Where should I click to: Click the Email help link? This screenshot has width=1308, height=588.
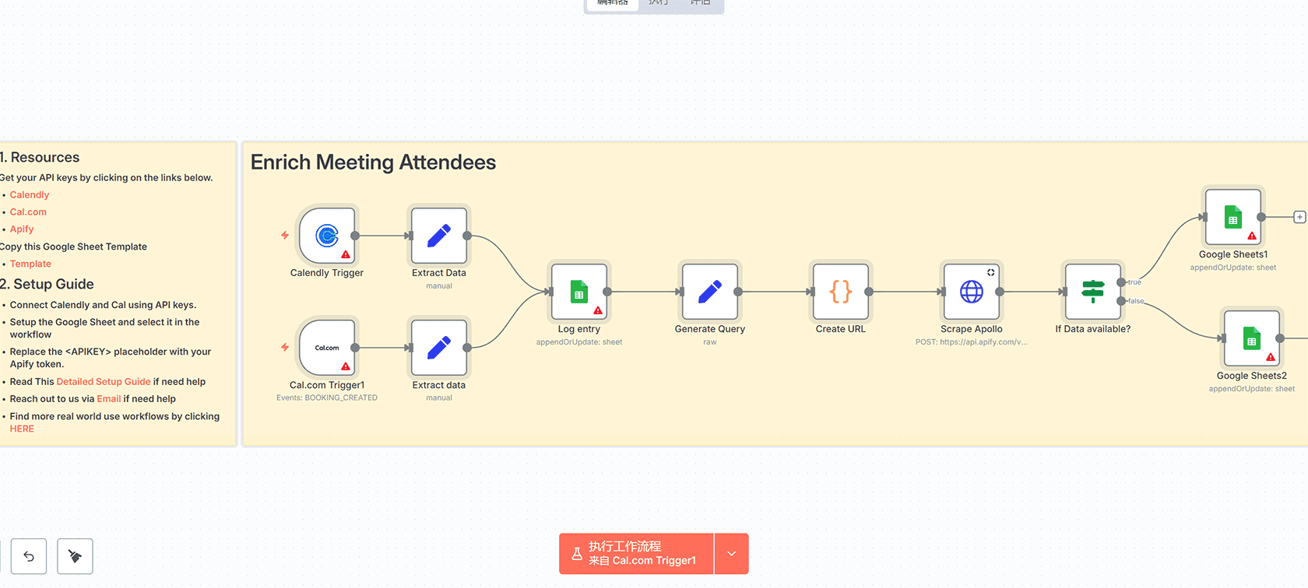pos(109,399)
